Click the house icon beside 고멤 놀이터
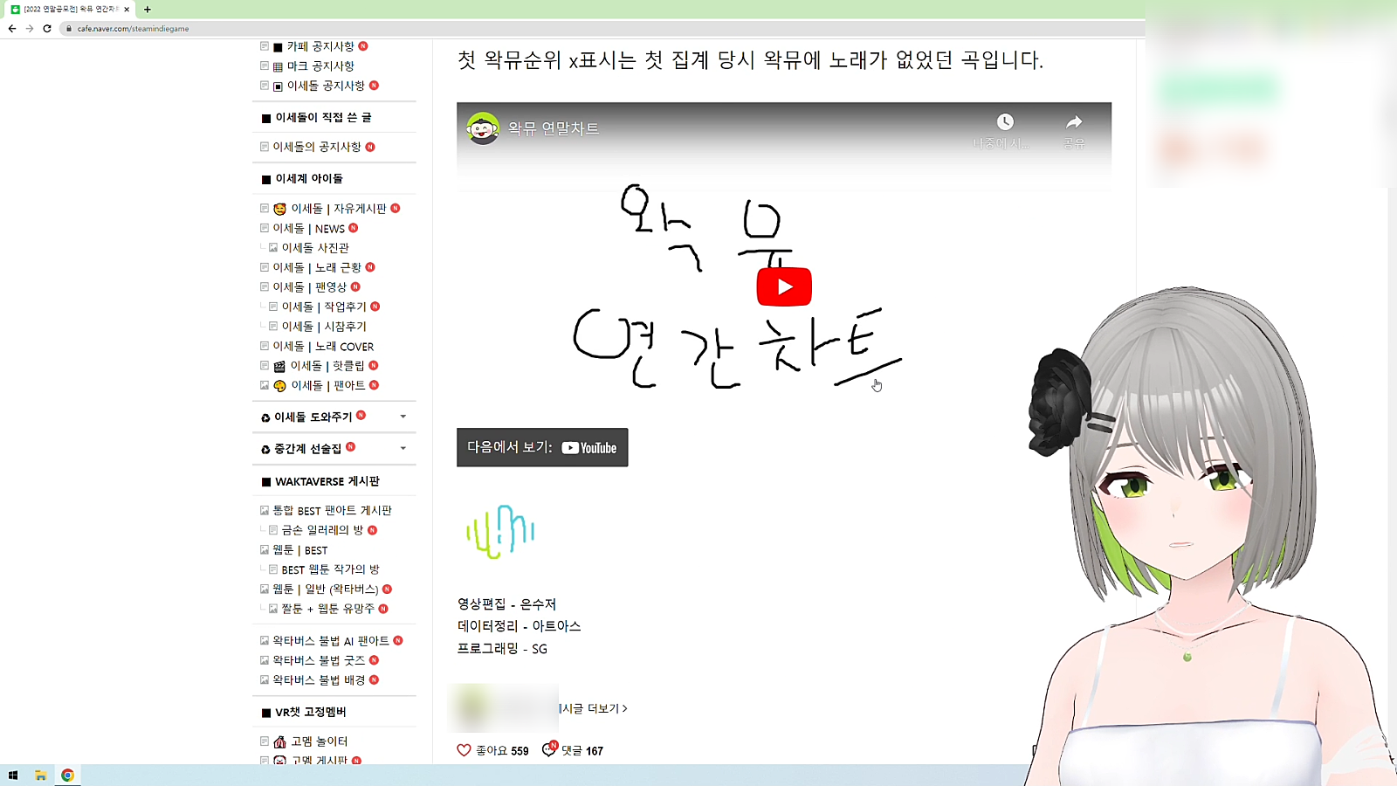This screenshot has width=1397, height=786. click(x=279, y=741)
